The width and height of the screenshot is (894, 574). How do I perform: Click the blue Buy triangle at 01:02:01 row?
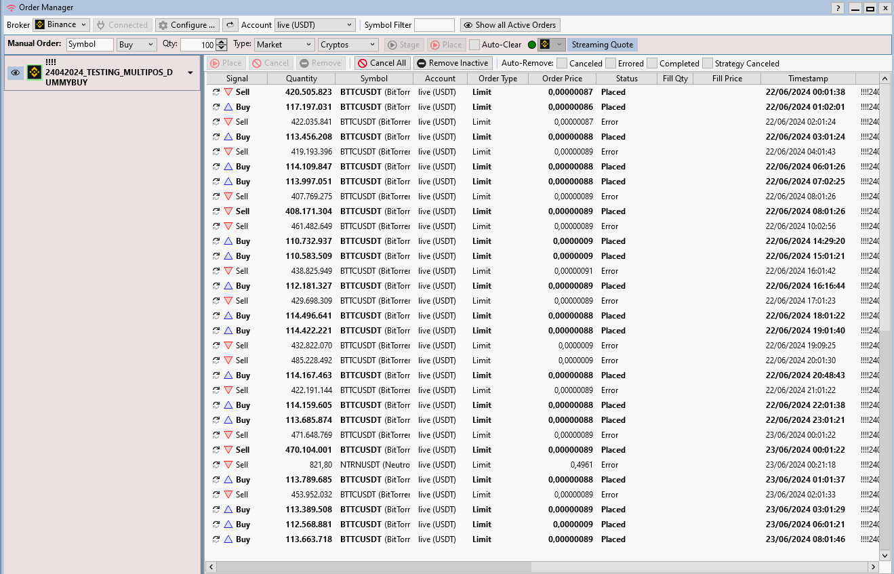pos(228,107)
